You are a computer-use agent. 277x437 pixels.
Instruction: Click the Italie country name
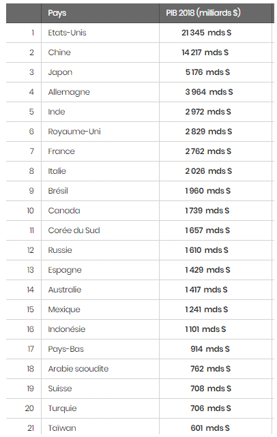[x=57, y=171]
